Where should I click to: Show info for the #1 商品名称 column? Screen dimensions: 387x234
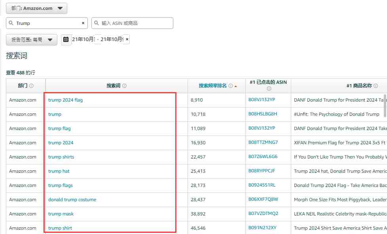coord(376,86)
